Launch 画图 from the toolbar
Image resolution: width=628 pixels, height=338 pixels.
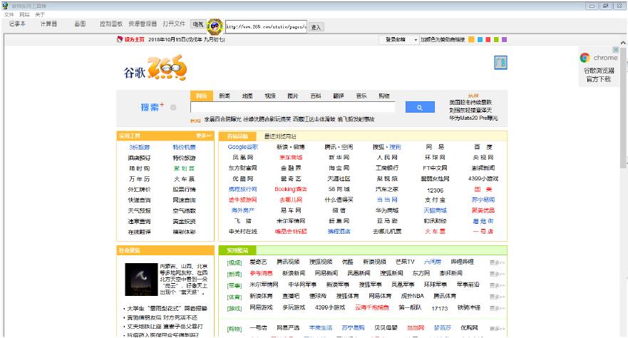coord(80,24)
